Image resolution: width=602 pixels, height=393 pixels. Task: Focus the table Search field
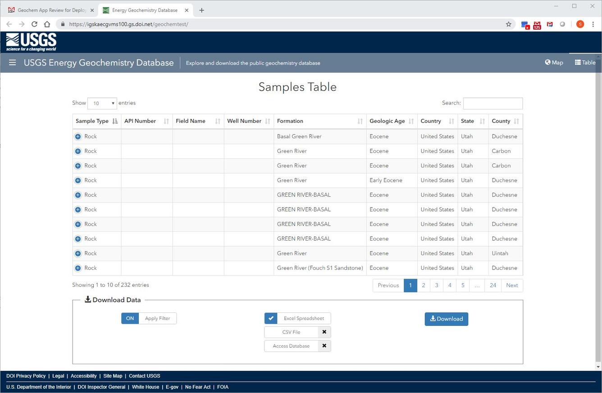[x=493, y=103]
